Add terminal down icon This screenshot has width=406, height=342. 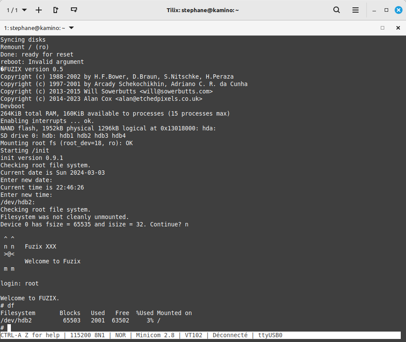(74, 10)
